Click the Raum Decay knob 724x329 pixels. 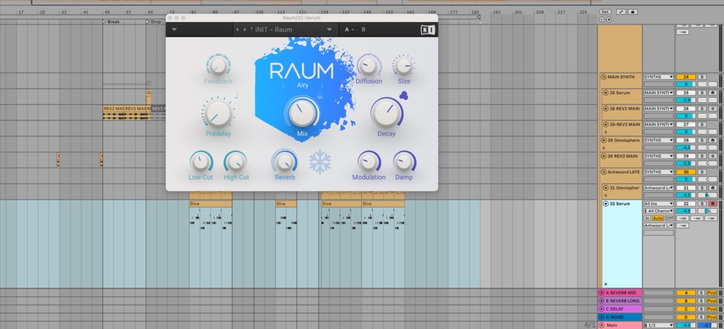tap(387, 113)
